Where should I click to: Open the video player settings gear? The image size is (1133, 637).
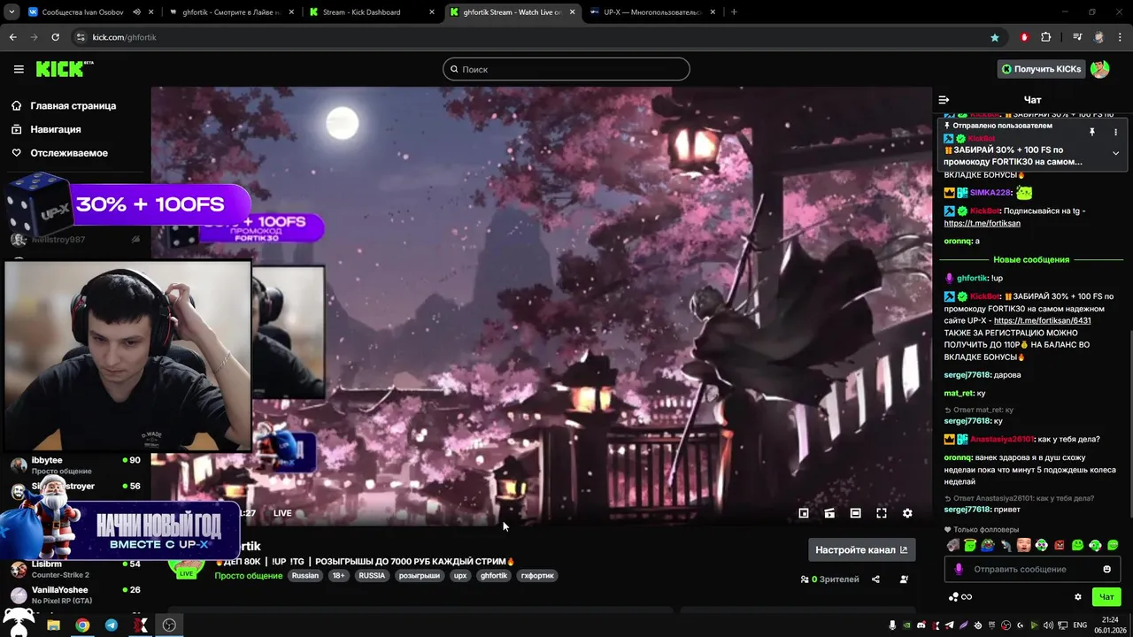click(907, 513)
